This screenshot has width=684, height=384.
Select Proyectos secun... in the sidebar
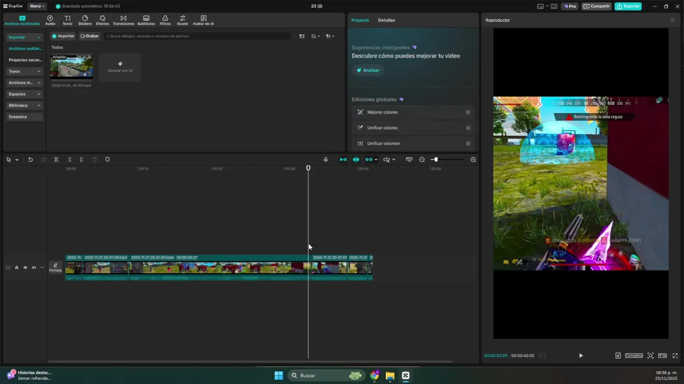click(25, 60)
